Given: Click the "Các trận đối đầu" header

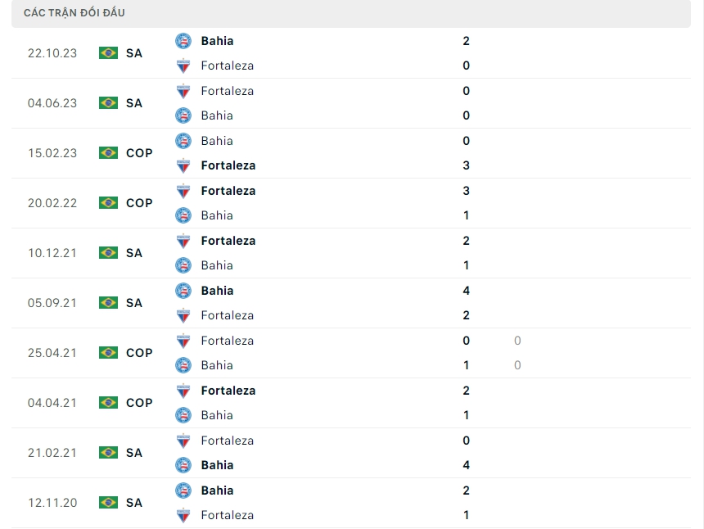Looking at the screenshot, I should [x=74, y=13].
